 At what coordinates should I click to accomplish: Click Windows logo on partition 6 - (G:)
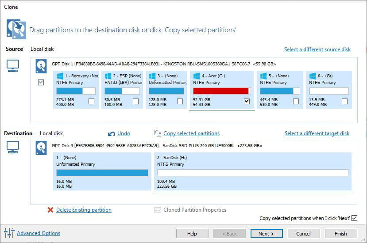point(313,76)
